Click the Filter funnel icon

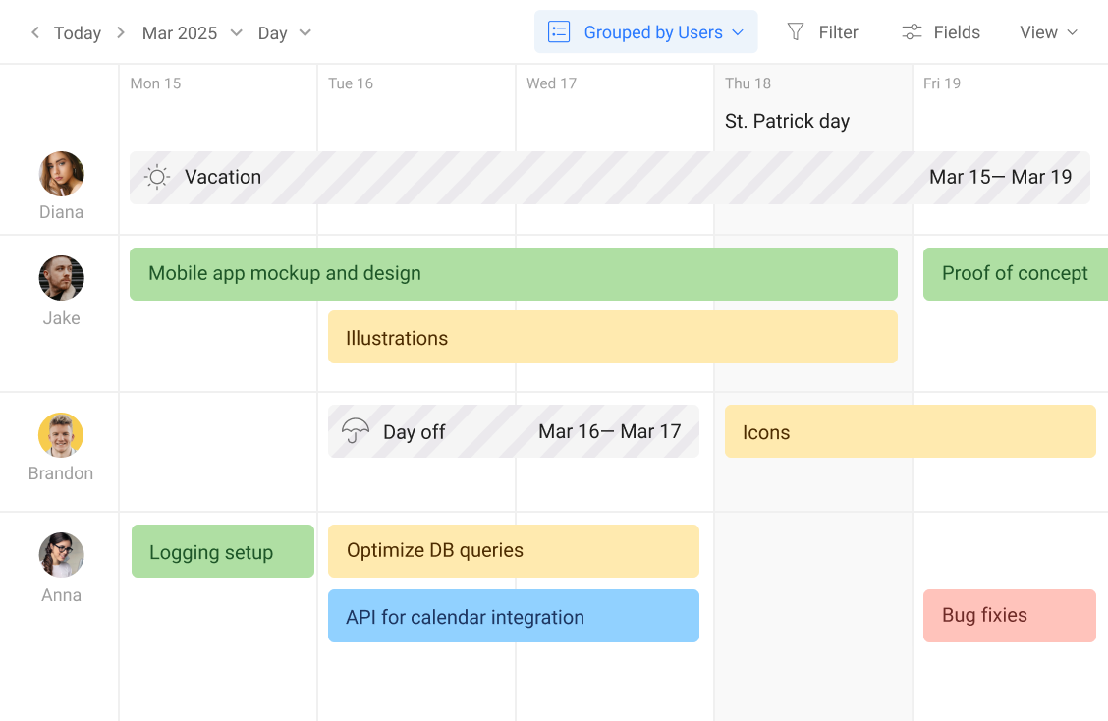tap(796, 32)
